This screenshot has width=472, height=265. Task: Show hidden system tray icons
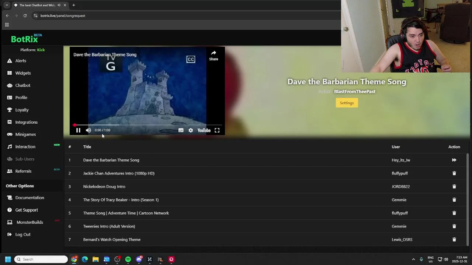tap(413, 259)
